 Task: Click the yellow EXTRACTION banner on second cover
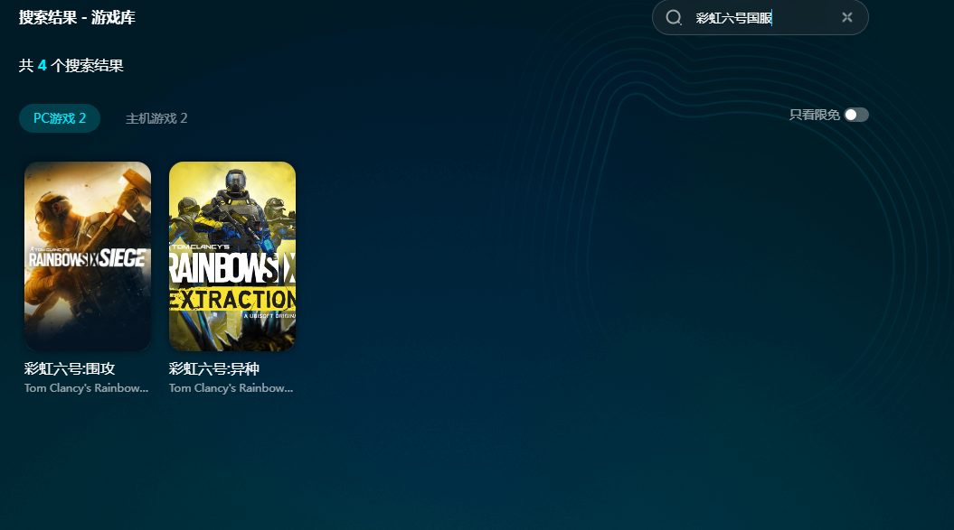coord(232,300)
